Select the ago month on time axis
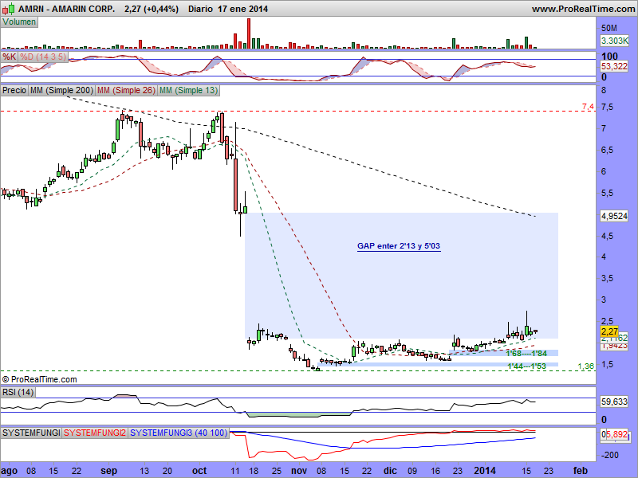 coord(10,471)
